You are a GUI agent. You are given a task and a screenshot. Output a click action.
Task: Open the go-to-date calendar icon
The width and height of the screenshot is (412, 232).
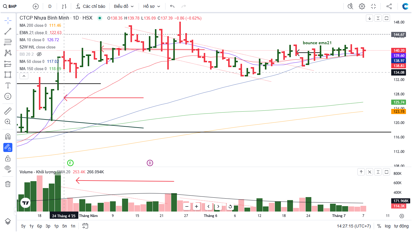tap(85, 226)
